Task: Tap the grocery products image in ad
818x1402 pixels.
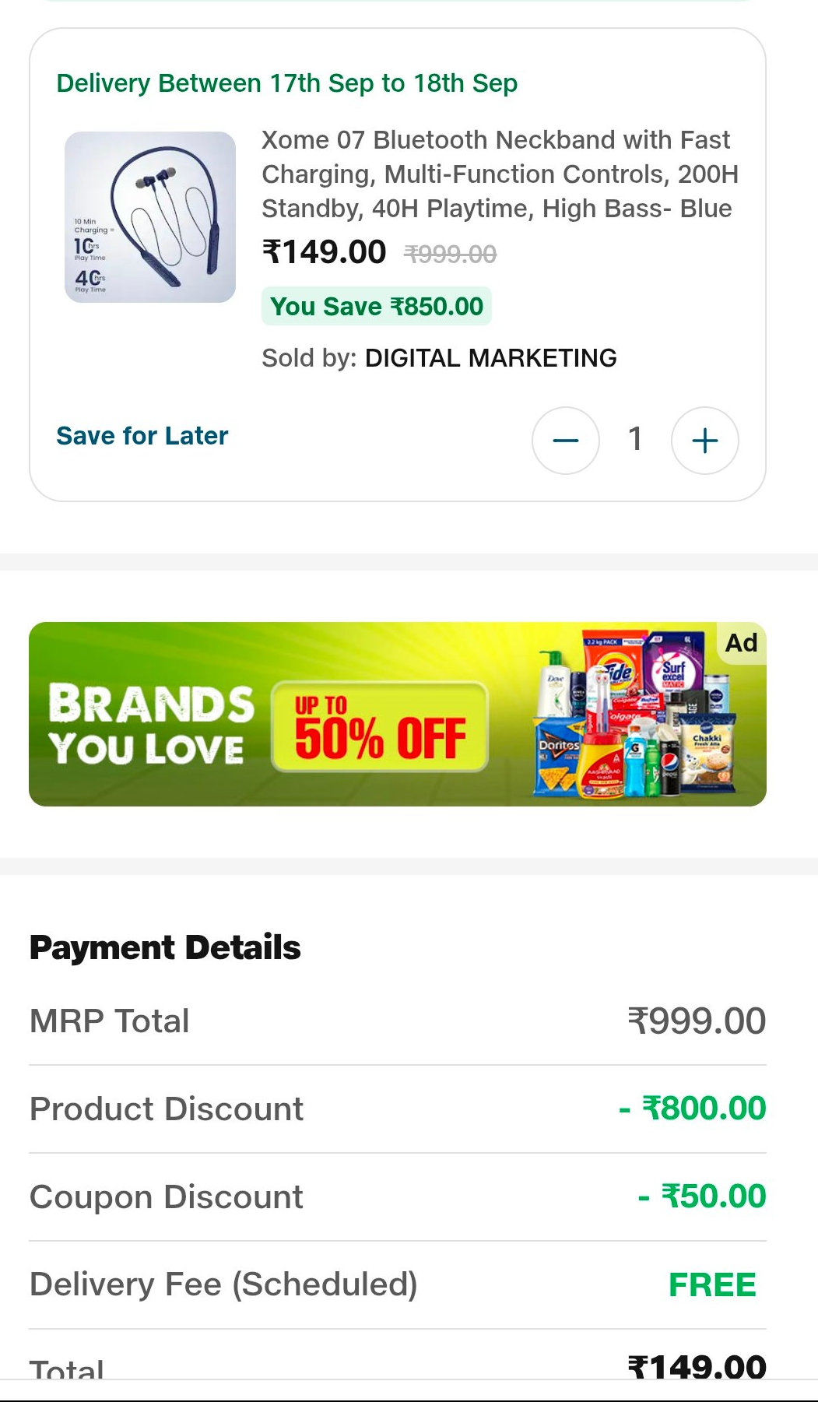Action: click(634, 716)
